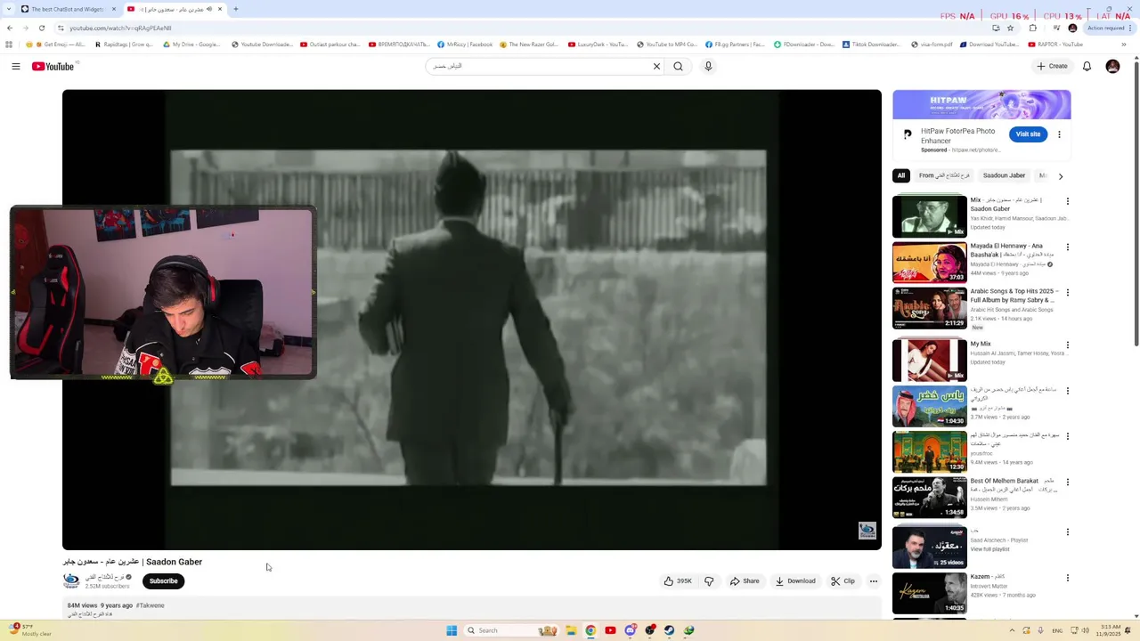Image resolution: width=1140 pixels, height=641 pixels.
Task: Reload the page in Chrome
Action: point(41,28)
